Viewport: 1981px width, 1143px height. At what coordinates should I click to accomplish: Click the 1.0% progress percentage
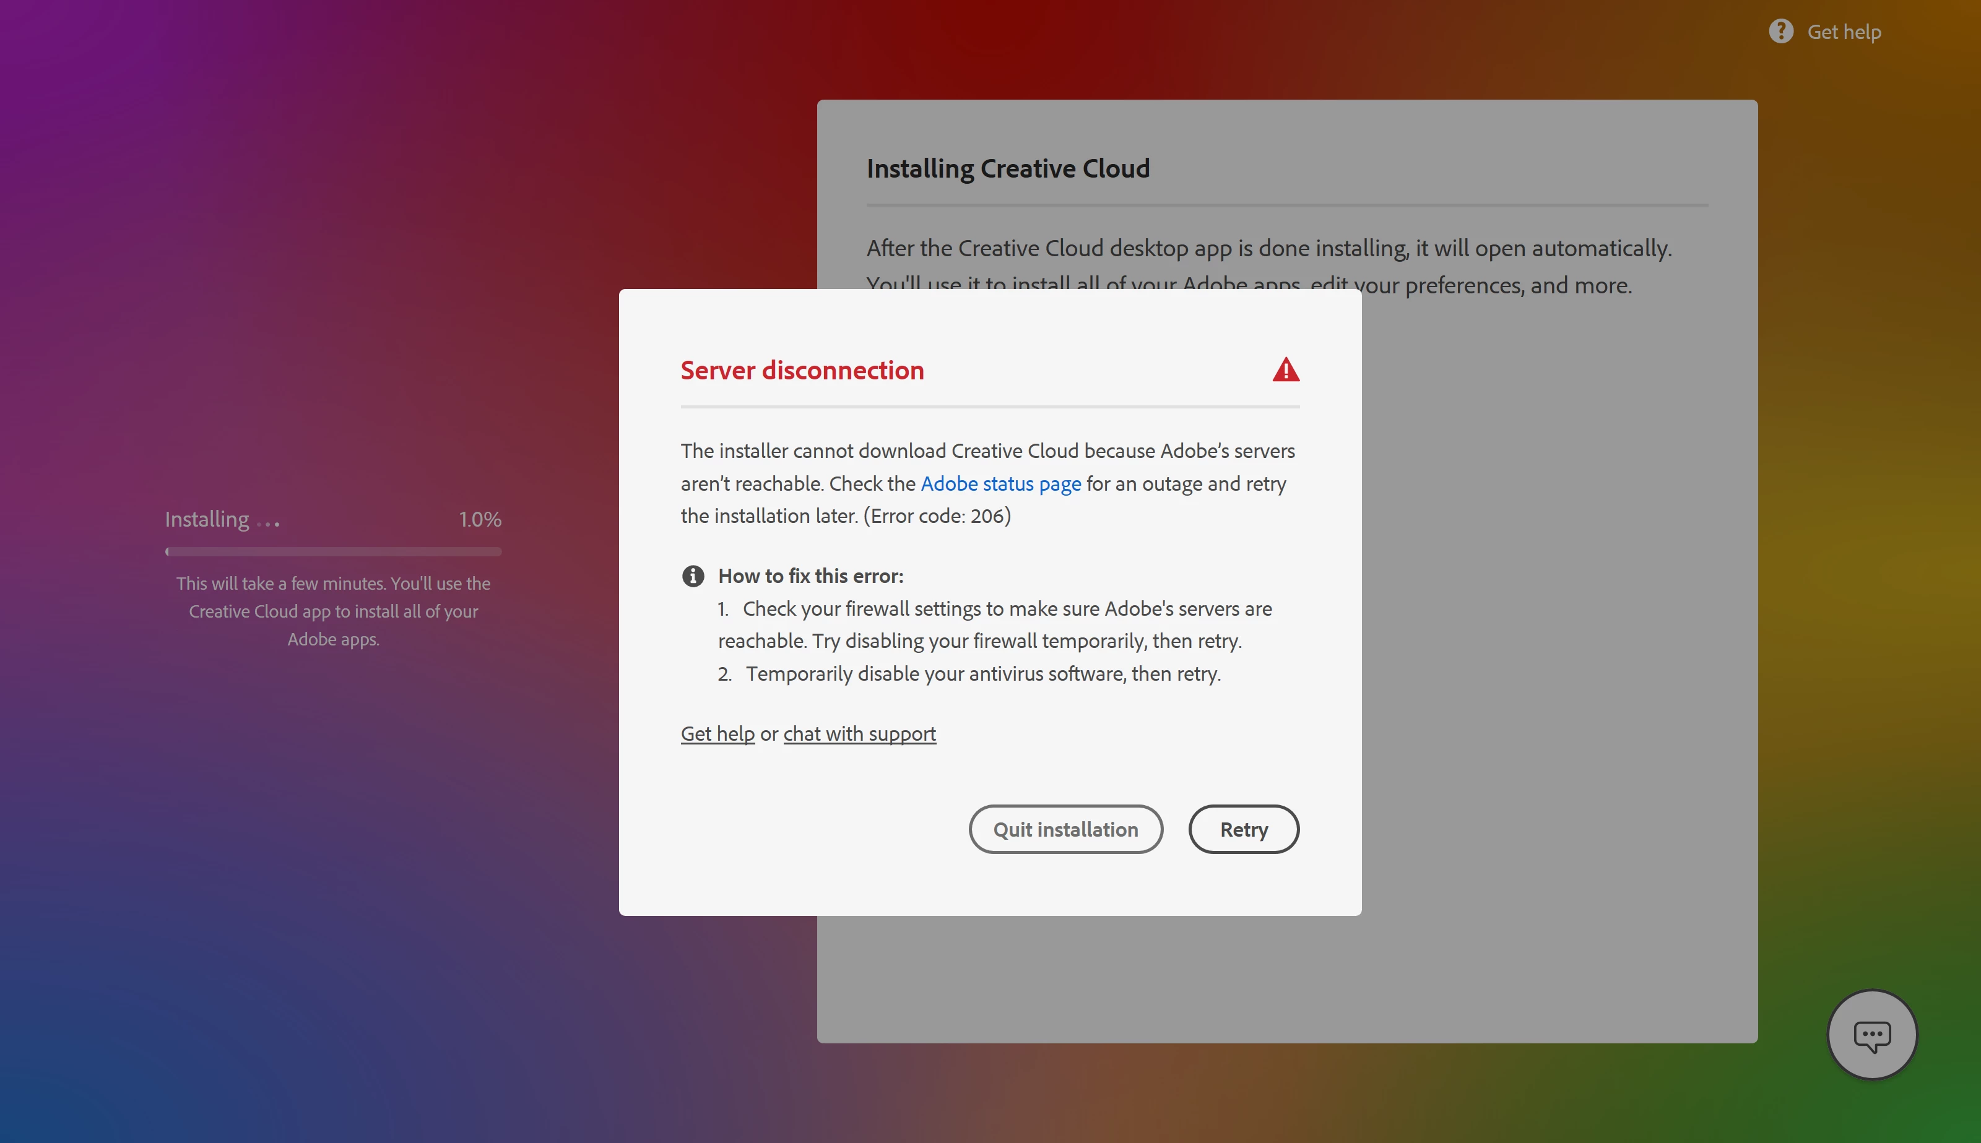480,519
